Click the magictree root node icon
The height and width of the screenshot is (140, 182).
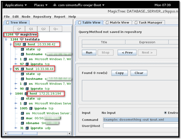click(x=17, y=34)
